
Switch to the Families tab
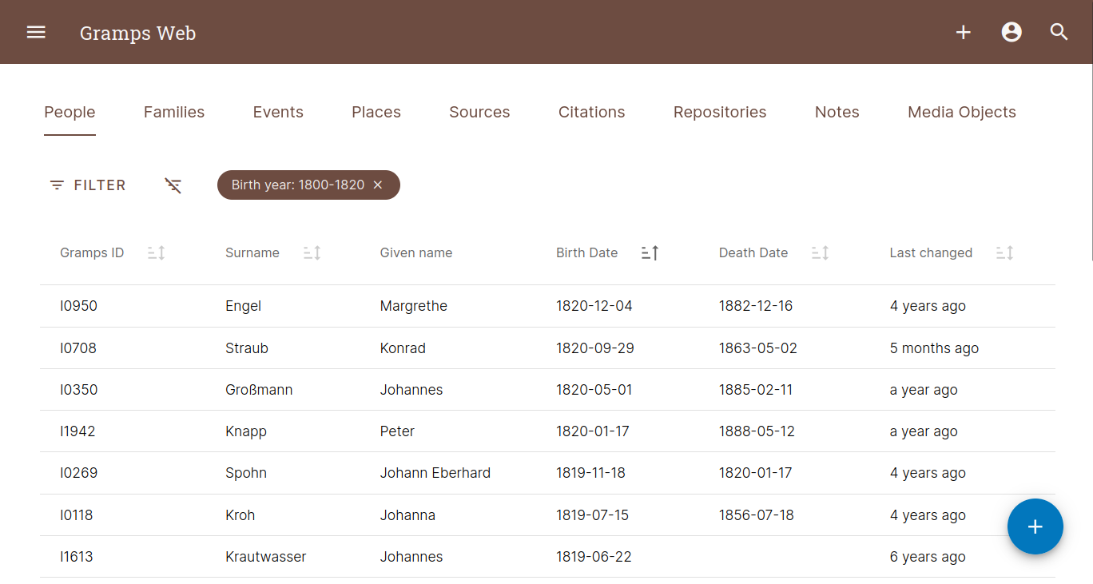point(174,113)
